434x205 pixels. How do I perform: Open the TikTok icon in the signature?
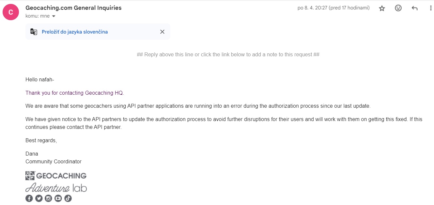tap(68, 198)
